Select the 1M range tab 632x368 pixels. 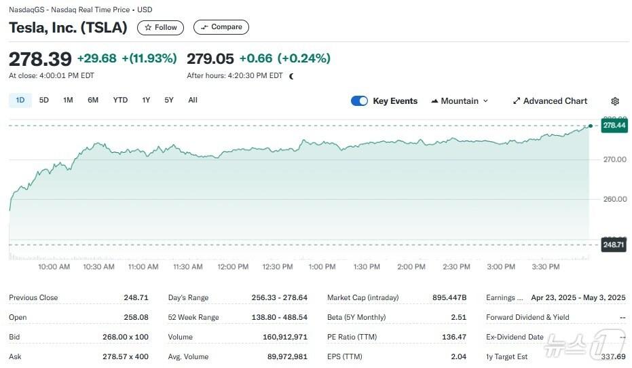point(68,100)
